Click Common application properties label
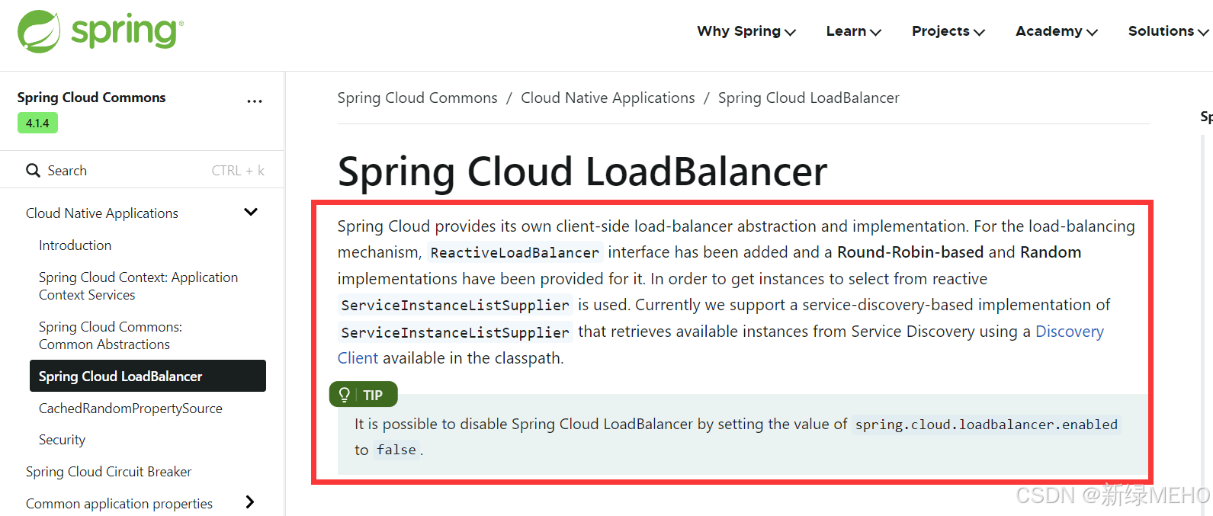 [119, 504]
